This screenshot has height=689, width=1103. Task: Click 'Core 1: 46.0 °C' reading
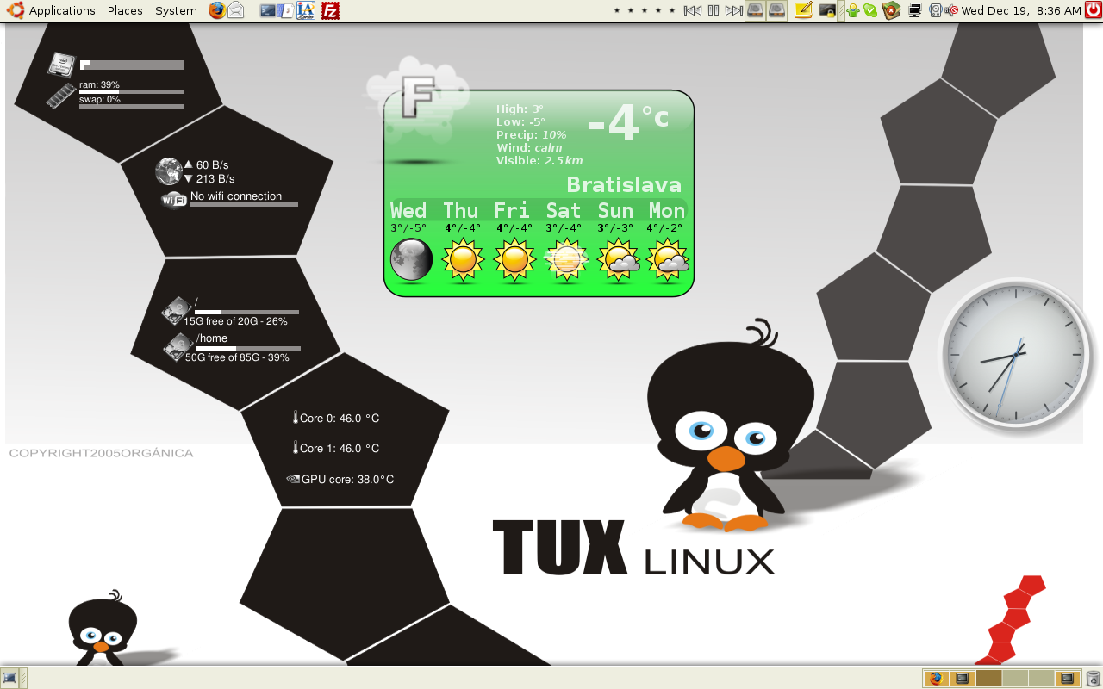(340, 449)
